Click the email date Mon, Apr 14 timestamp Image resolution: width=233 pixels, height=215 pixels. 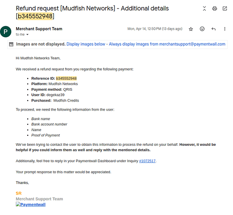coord(155,29)
